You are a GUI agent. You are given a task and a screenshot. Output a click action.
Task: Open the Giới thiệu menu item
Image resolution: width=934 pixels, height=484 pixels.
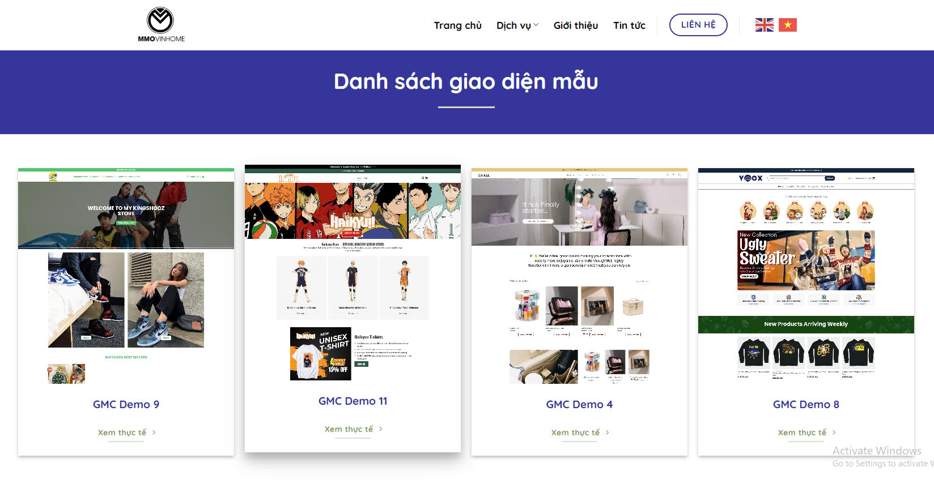tap(575, 25)
